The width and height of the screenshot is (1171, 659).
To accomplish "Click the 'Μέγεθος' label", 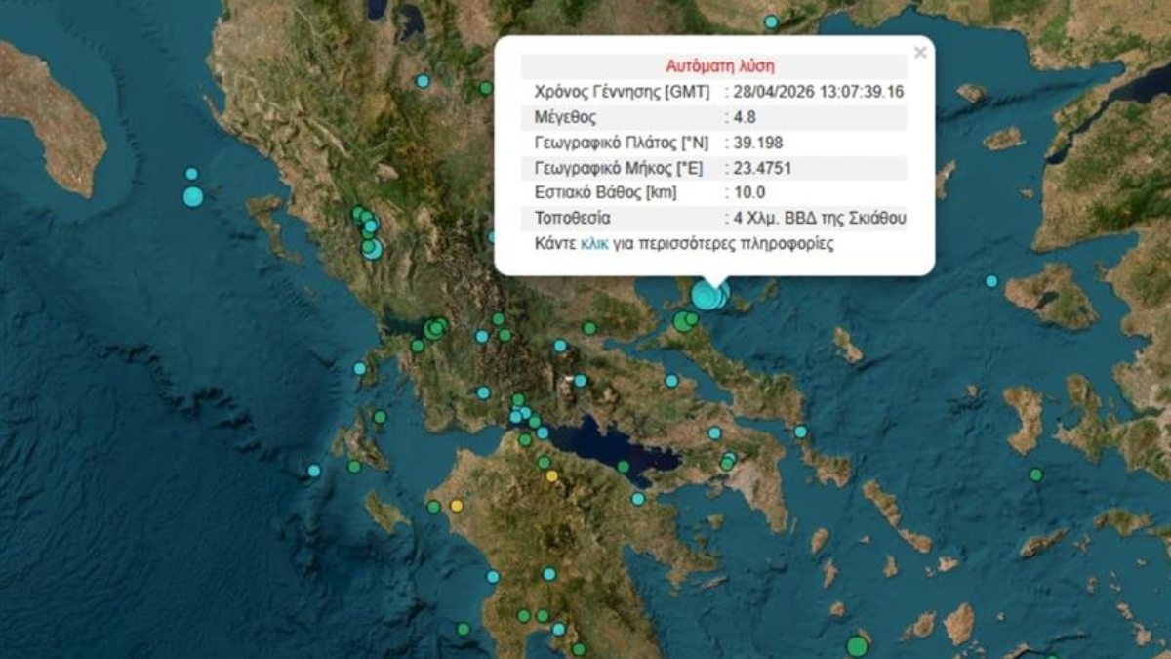I will click(x=567, y=117).
